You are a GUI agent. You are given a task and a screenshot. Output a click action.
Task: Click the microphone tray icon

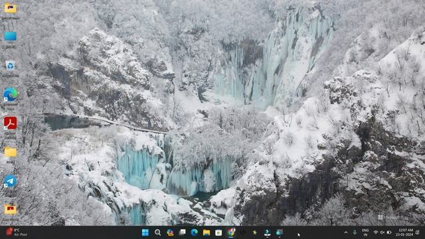point(355,232)
